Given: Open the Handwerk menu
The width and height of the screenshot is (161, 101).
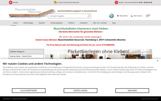Looking at the screenshot, I should (x=83, y=23).
